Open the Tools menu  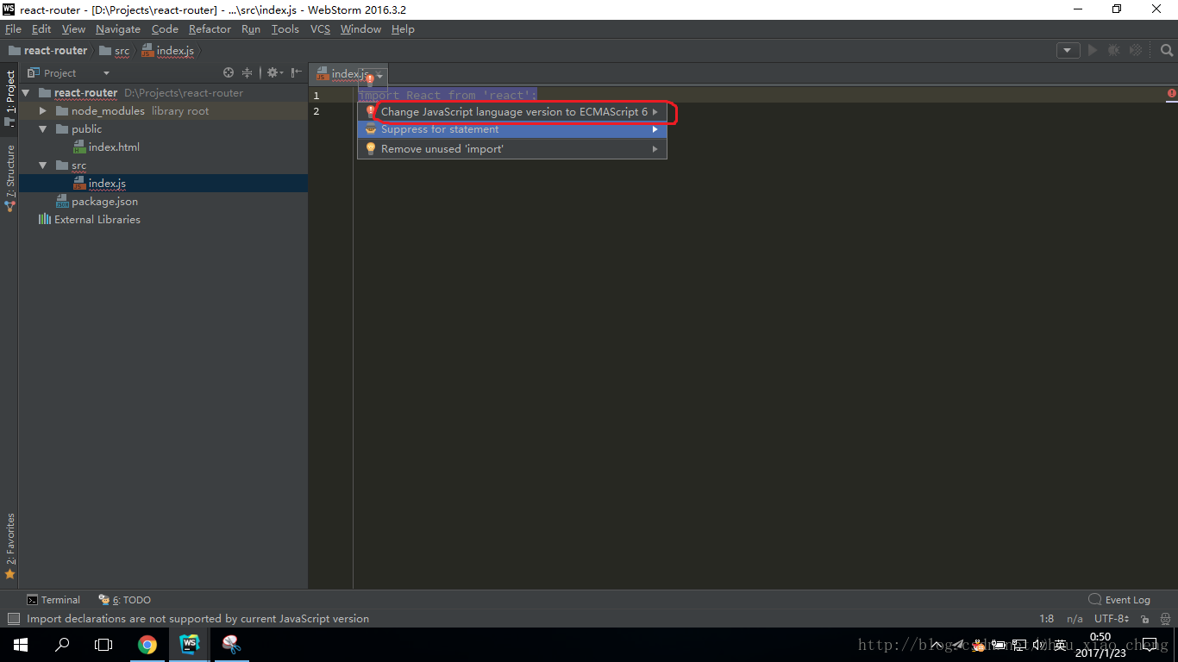[285, 29]
